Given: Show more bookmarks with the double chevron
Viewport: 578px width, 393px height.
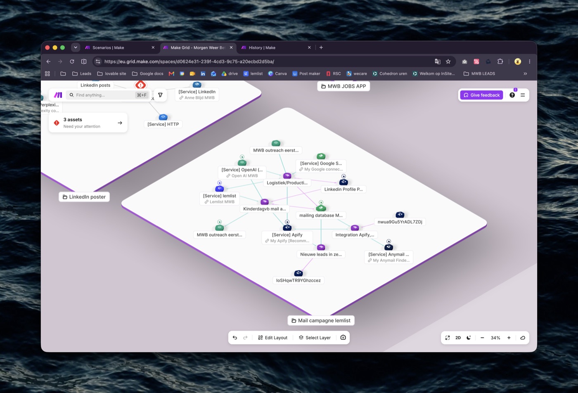Looking at the screenshot, I should click(525, 73).
